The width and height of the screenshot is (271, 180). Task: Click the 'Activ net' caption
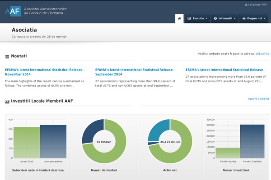coord(170,170)
